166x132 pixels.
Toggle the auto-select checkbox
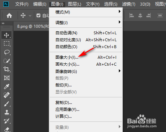(39, 16)
